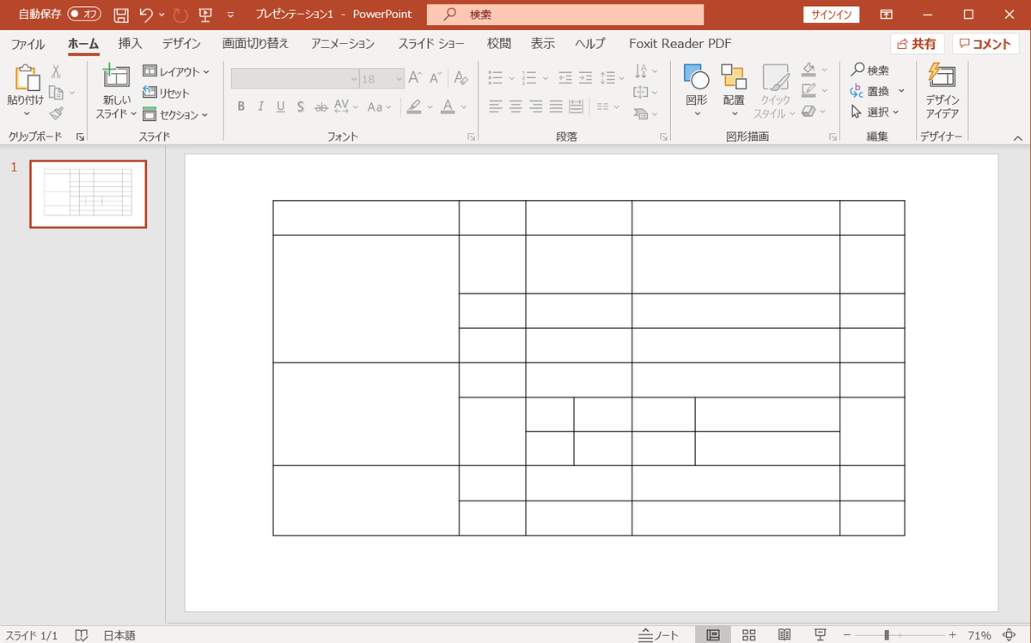
Task: Click the bullets list icon
Action: (x=495, y=78)
